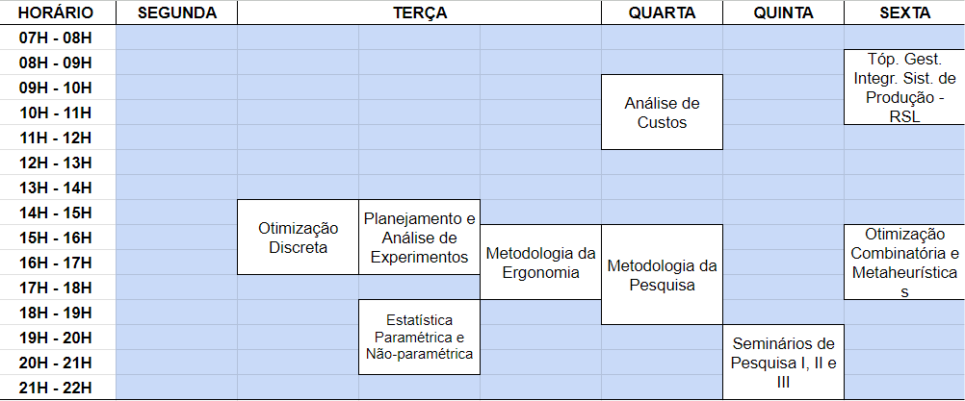Image resolution: width=965 pixels, height=401 pixels.
Task: Click the QUARTA column header
Action: point(662,13)
